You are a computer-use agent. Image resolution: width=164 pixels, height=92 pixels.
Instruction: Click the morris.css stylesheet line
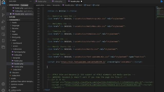[x=83, y=49]
